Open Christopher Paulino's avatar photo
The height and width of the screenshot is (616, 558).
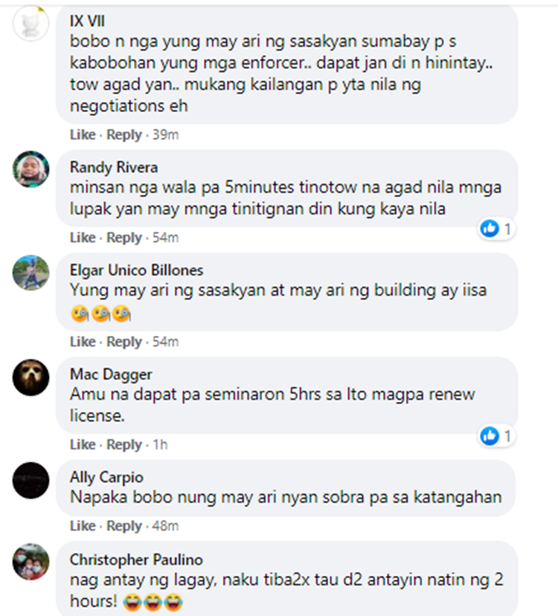coord(31,562)
